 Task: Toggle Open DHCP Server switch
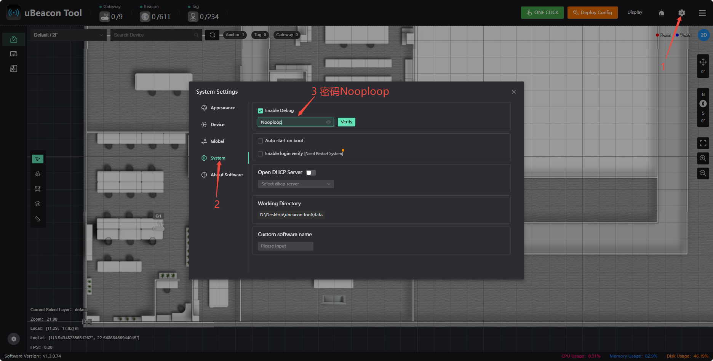pyautogui.click(x=311, y=173)
